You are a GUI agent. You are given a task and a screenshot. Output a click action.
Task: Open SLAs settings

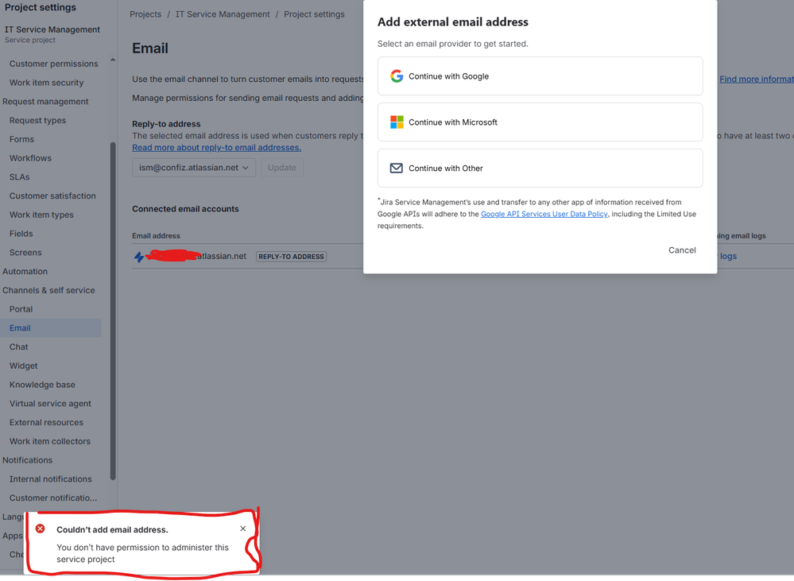20,176
